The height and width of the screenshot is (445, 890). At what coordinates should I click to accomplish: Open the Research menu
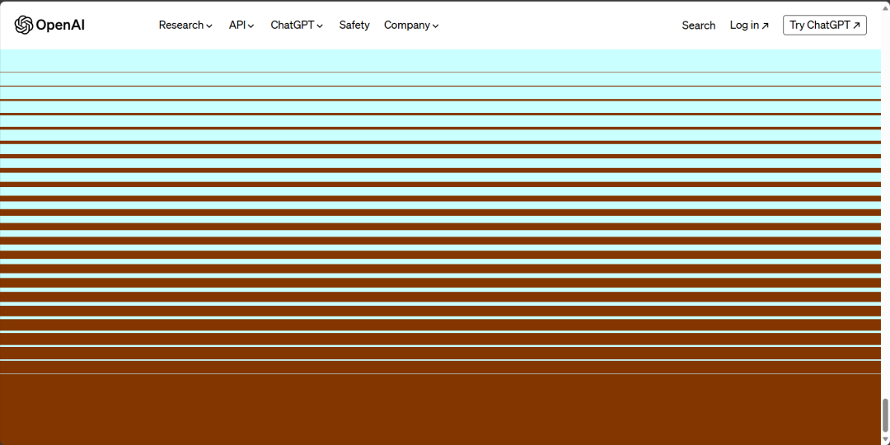coord(180,25)
